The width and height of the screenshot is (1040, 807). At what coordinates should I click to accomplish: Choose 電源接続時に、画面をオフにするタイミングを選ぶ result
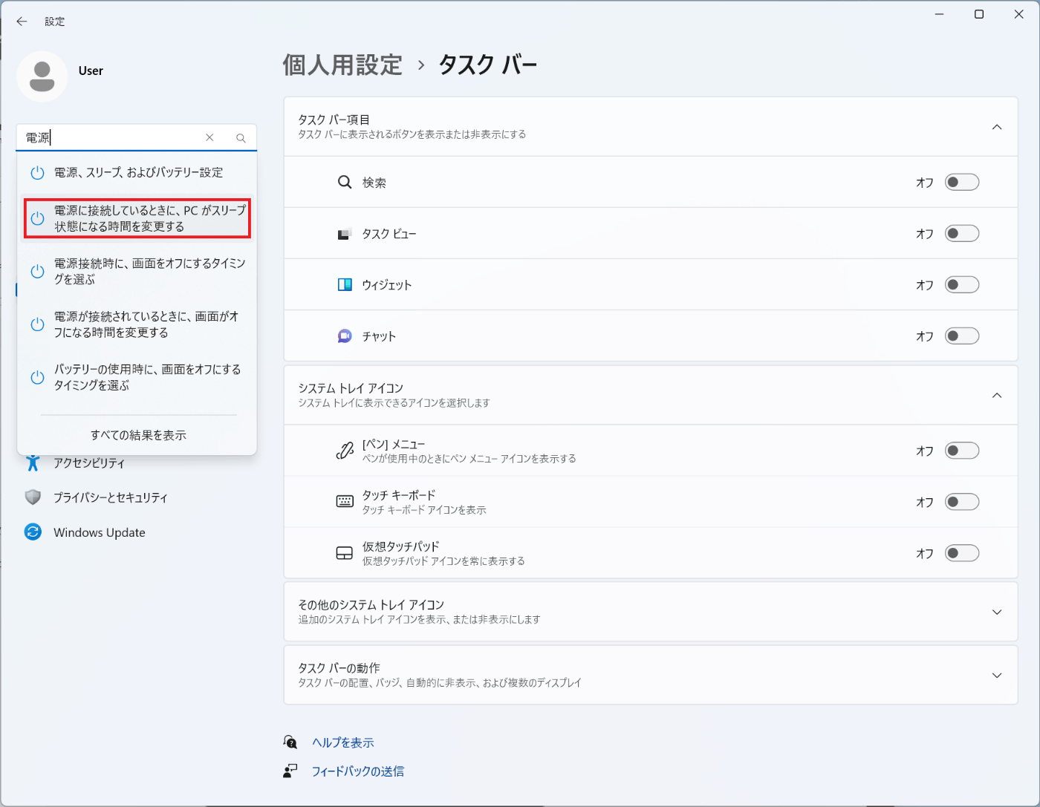click(137, 272)
